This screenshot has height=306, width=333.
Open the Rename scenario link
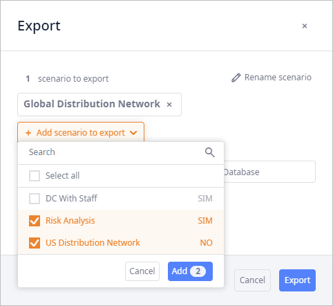tap(272, 78)
